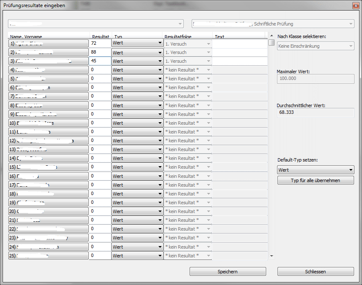This screenshot has height=285, width=362.
Task: Click the Durchschnittlicher Wert field showing 68.333
Action: 316,113
